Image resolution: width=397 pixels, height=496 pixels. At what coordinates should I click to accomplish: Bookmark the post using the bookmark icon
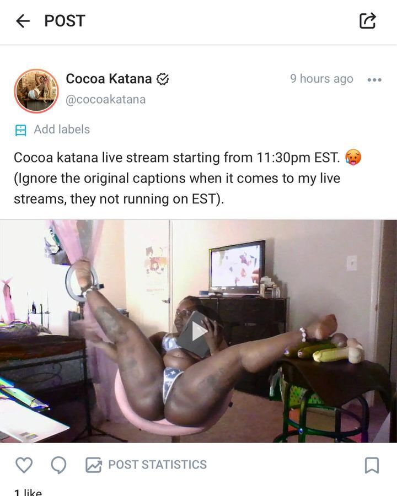click(x=372, y=465)
